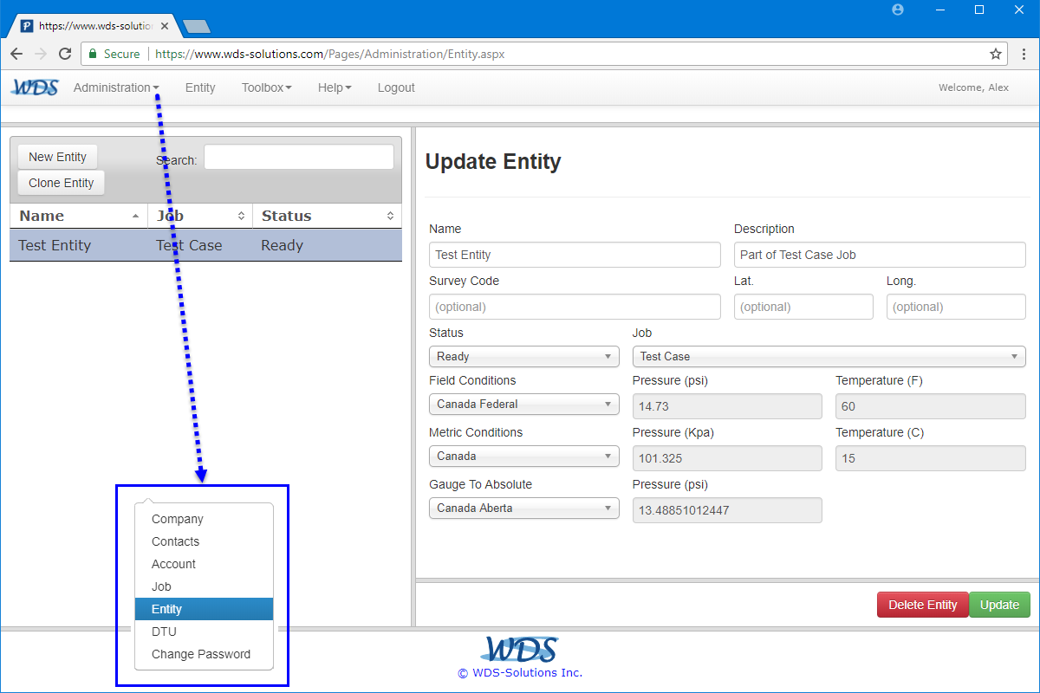
Task: Sort list by Job column
Action: pyautogui.click(x=200, y=216)
